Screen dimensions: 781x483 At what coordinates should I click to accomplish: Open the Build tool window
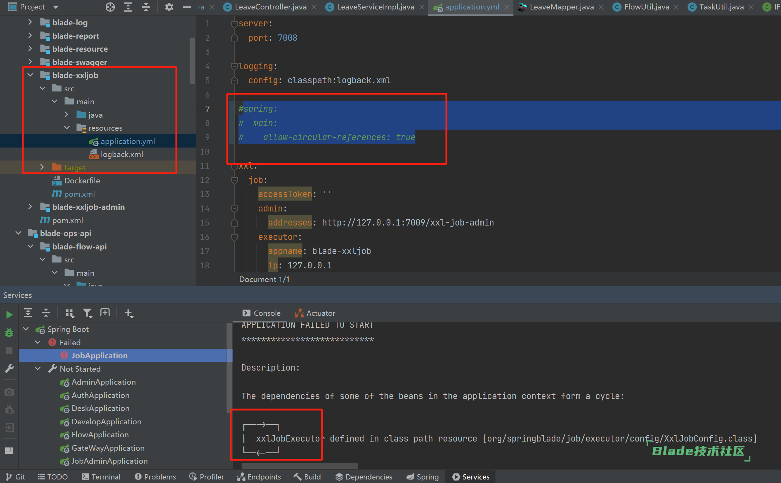coord(307,477)
